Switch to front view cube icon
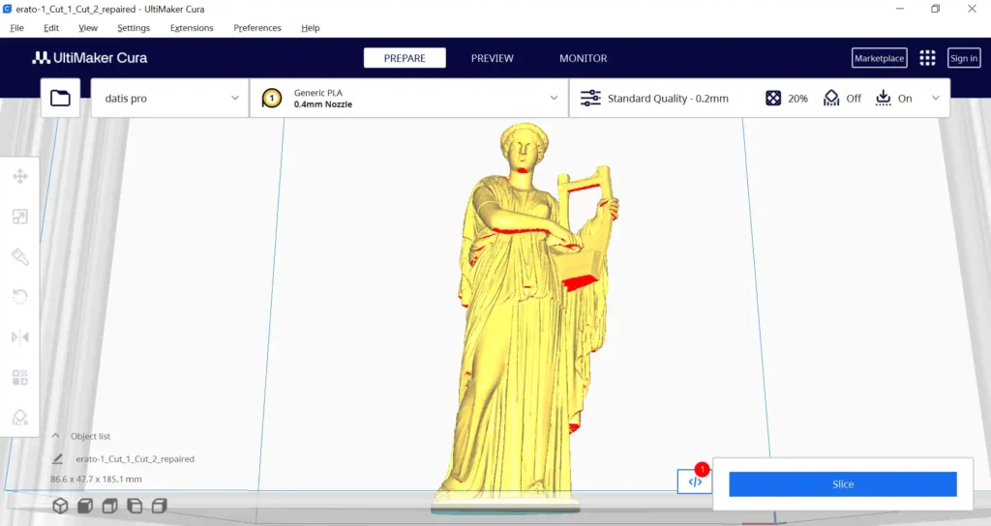991x526 pixels. tap(85, 506)
